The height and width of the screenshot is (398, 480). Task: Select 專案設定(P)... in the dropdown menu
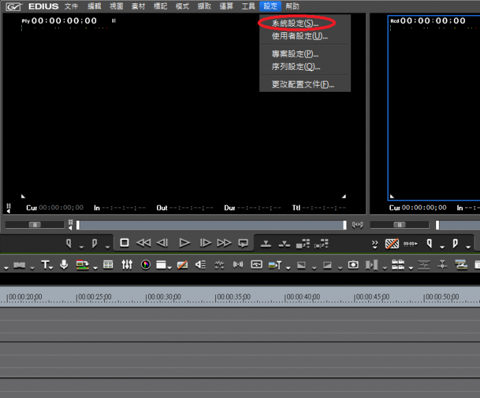coord(295,53)
